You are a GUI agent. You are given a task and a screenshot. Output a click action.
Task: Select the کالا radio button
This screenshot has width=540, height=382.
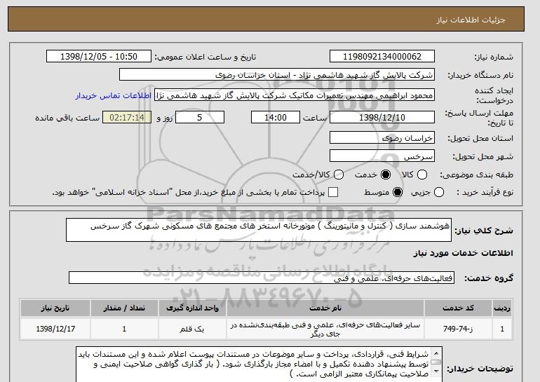[x=422, y=175]
